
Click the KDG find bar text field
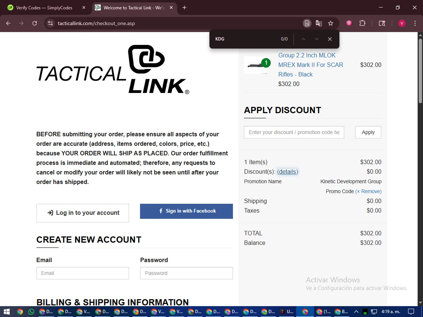(245, 39)
